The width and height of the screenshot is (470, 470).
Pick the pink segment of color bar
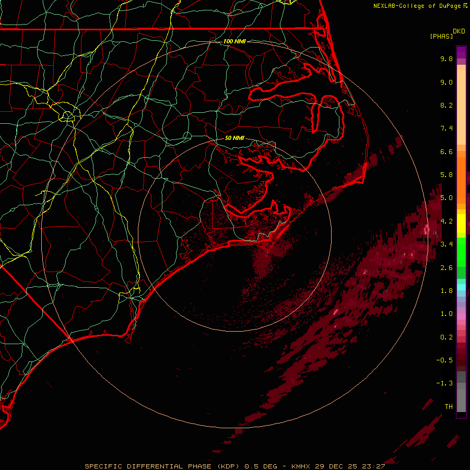461,316
